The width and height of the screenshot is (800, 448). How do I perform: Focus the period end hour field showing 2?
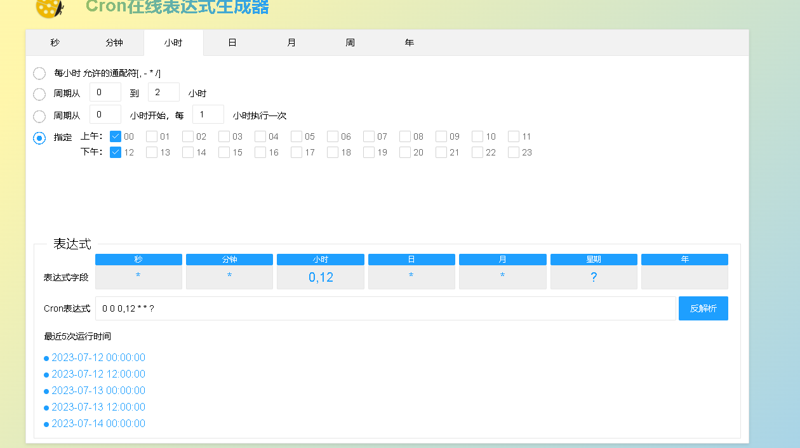click(x=163, y=93)
